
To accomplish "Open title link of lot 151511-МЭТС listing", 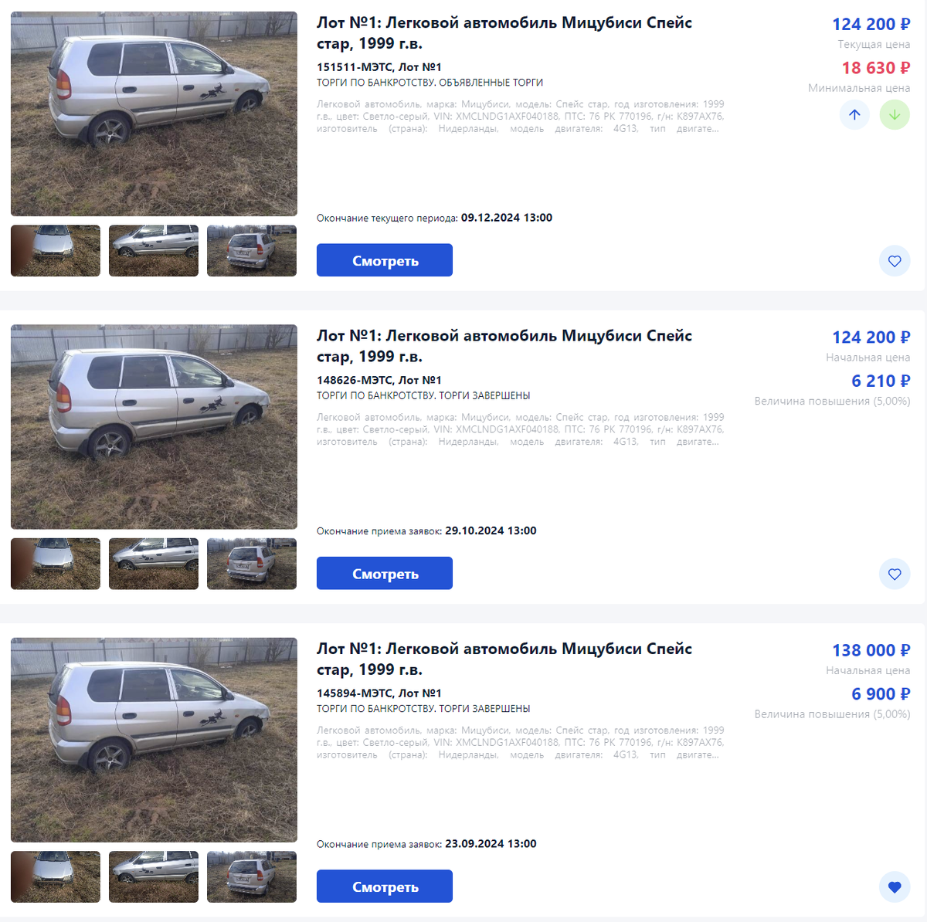I will [x=504, y=33].
